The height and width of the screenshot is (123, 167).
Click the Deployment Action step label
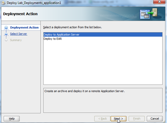click(24, 27)
